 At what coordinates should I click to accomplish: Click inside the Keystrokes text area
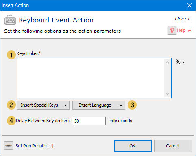(x=91, y=78)
